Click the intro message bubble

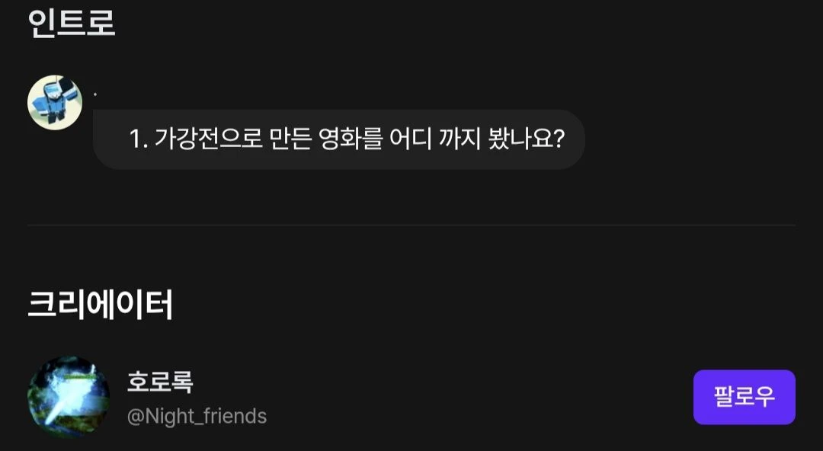[338, 139]
